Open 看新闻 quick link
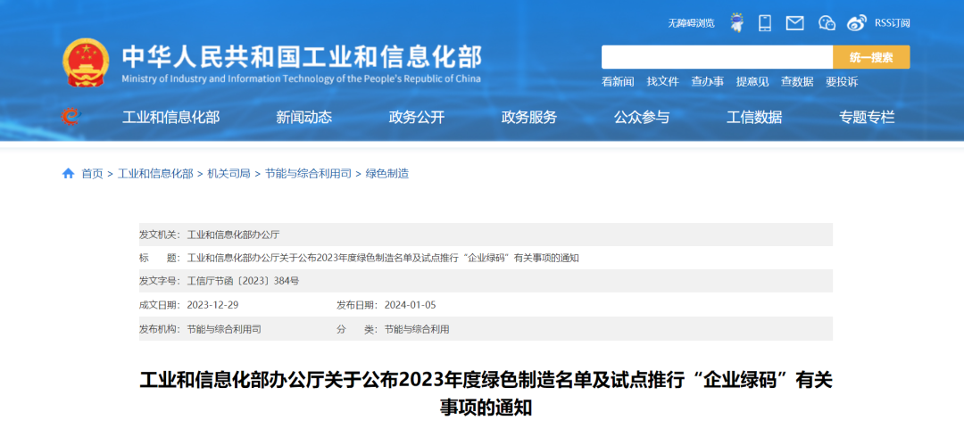964x445 pixels. tap(618, 82)
